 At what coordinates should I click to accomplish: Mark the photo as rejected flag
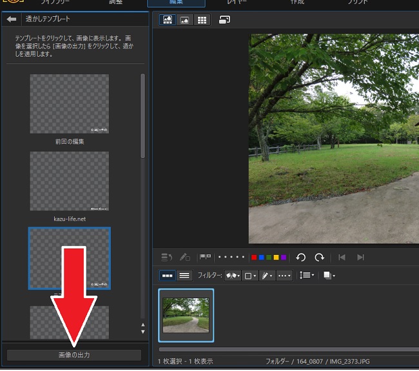click(208, 256)
